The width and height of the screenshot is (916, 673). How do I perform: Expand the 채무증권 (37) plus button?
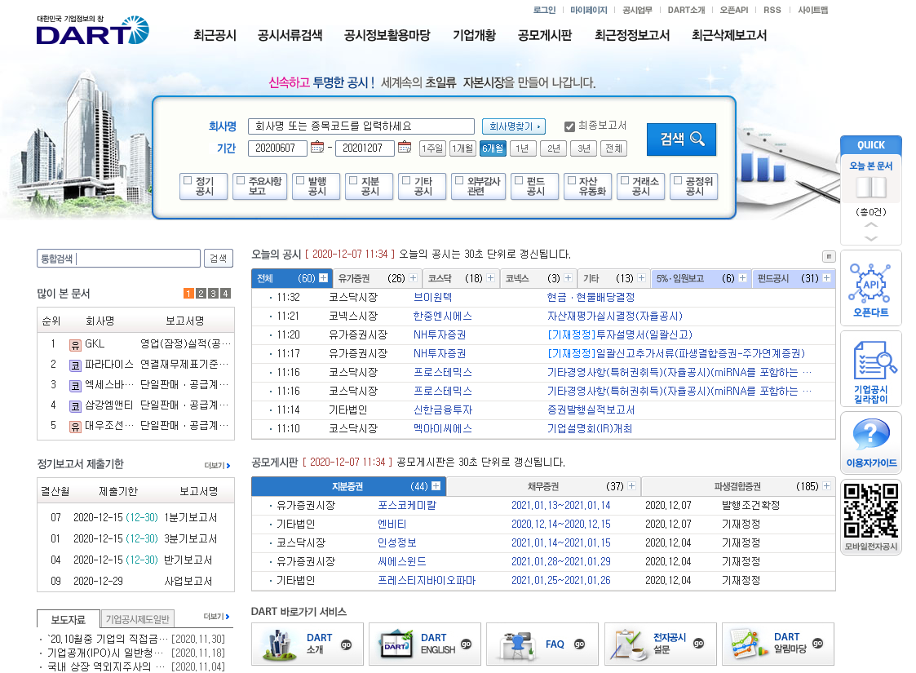(631, 486)
